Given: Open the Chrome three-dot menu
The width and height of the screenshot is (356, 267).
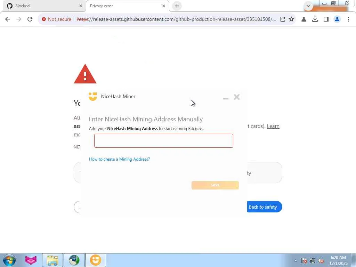Looking at the screenshot, I should coord(348,19).
